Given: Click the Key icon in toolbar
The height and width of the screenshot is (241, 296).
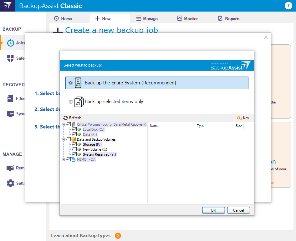Looking at the screenshot, I should tap(240, 118).
